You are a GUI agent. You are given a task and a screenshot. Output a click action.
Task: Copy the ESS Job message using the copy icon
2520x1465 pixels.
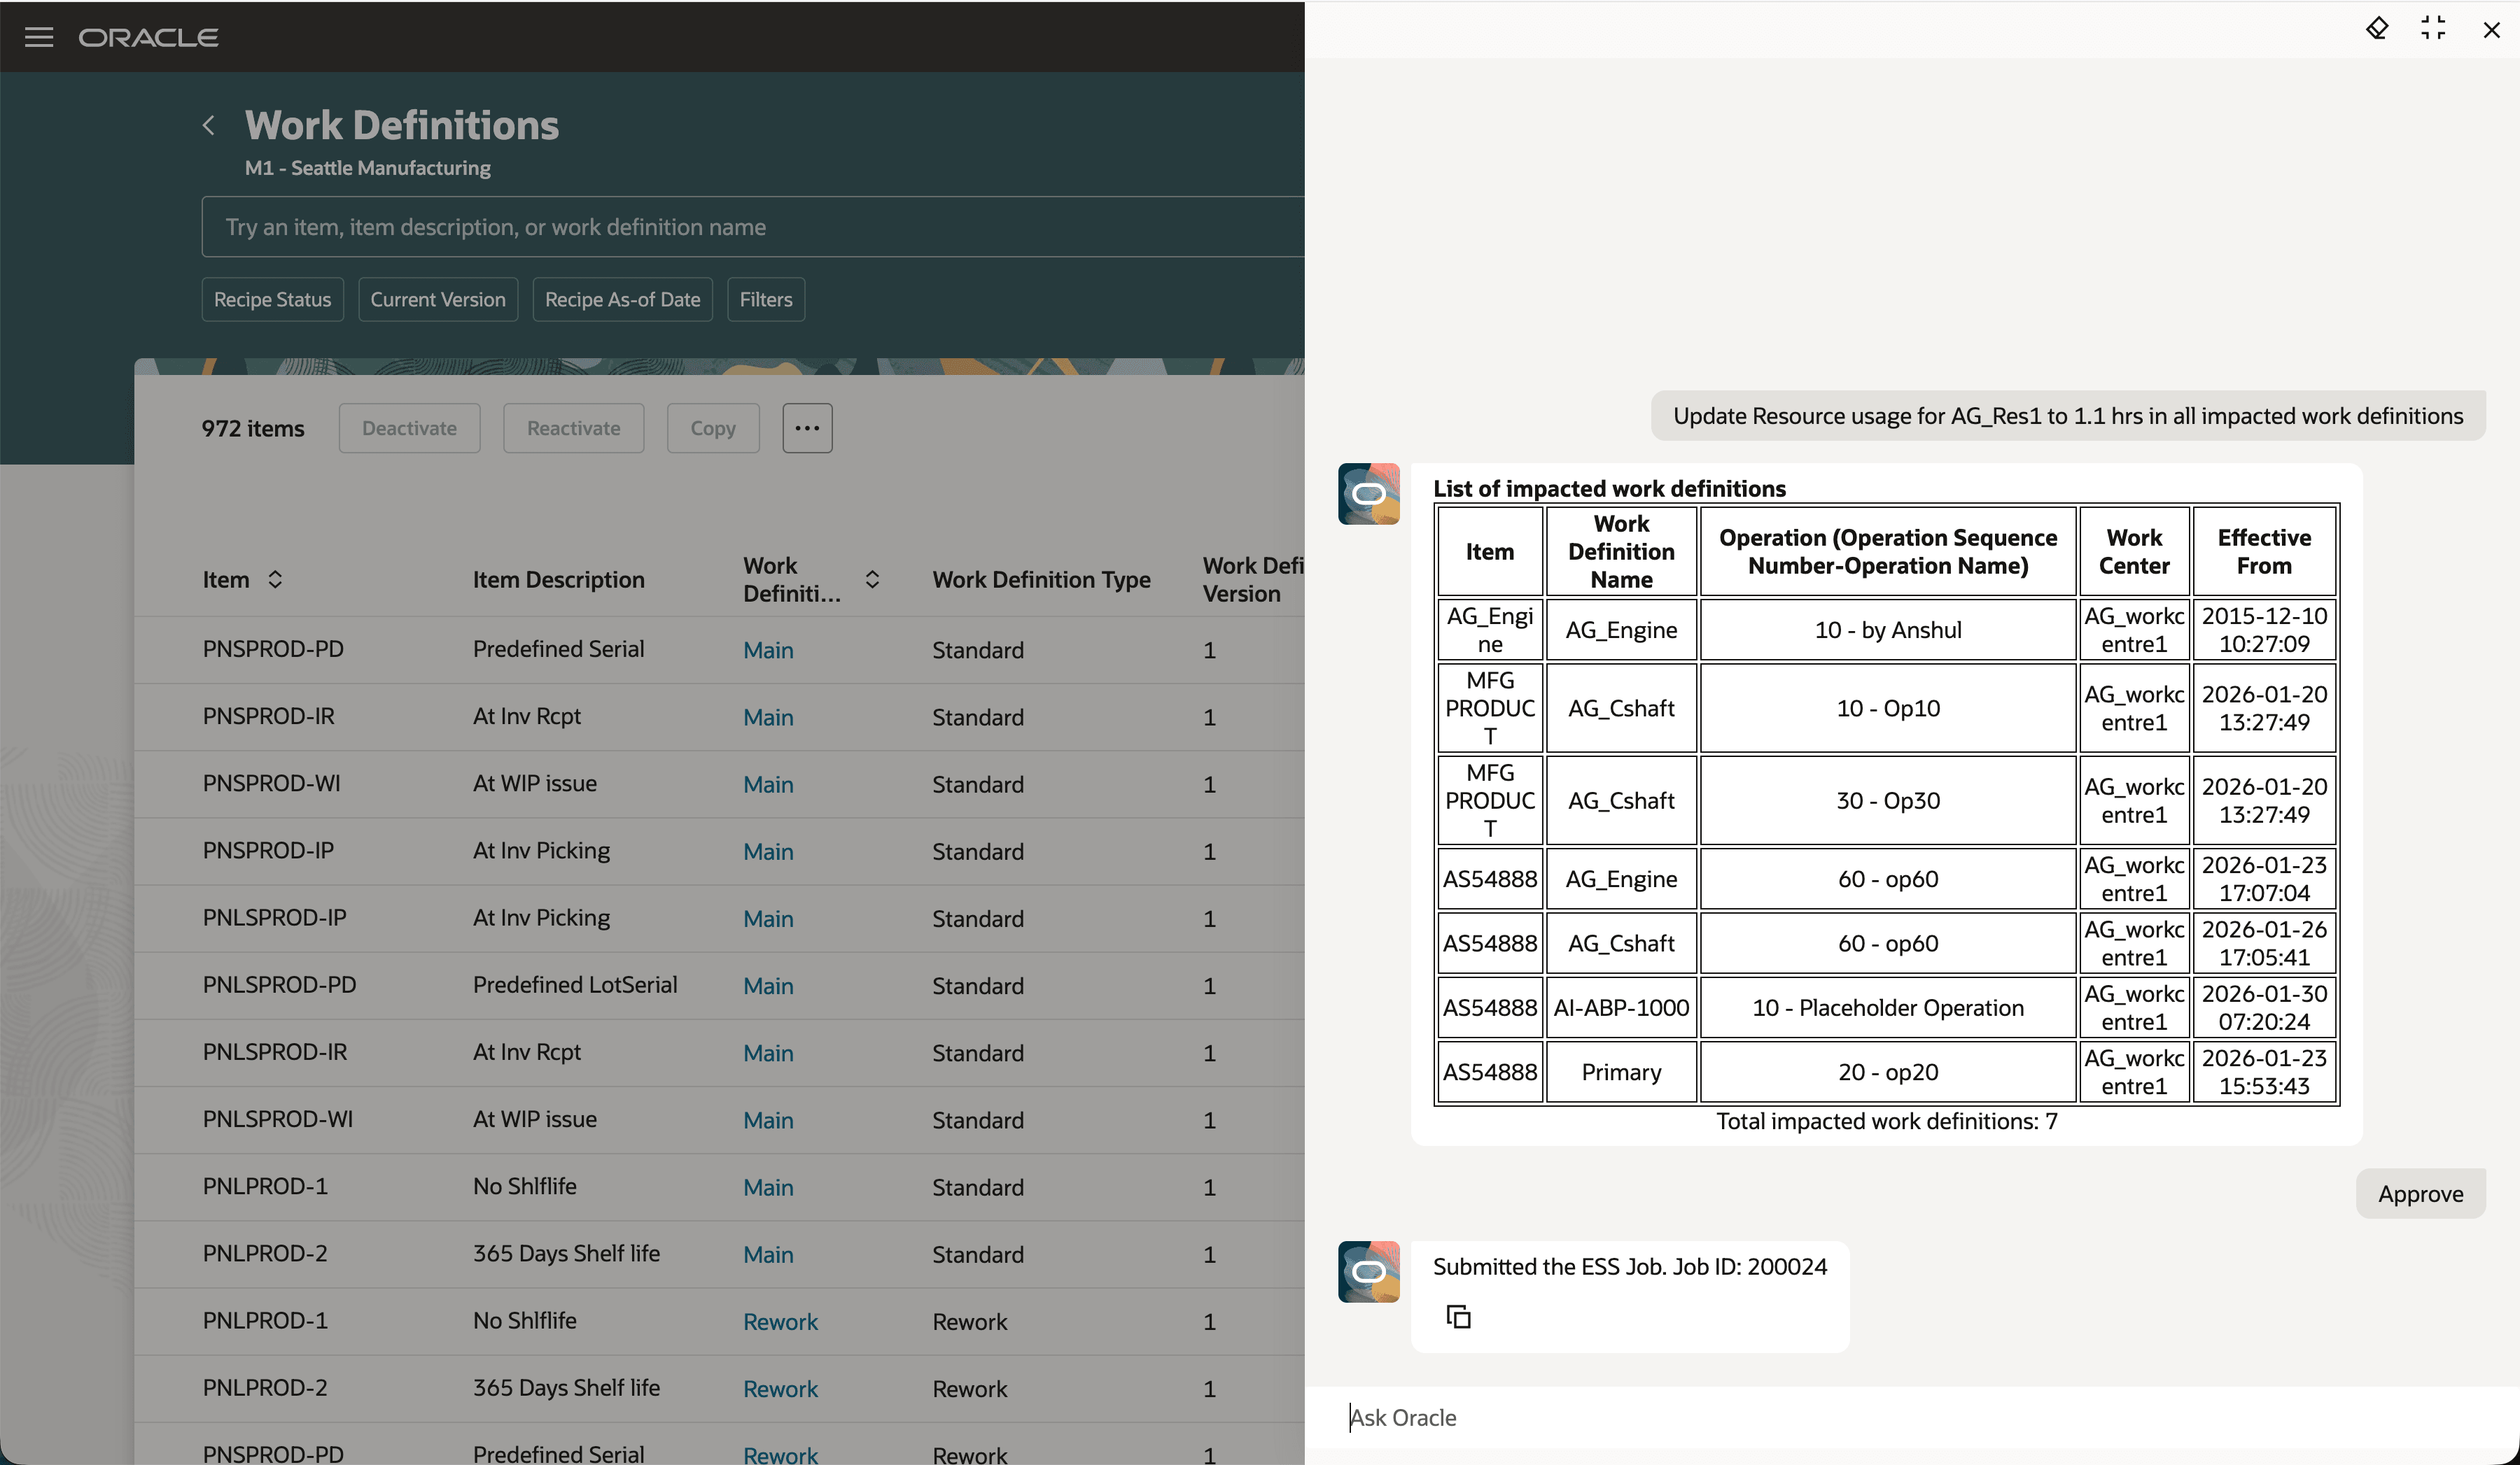point(1459,1316)
